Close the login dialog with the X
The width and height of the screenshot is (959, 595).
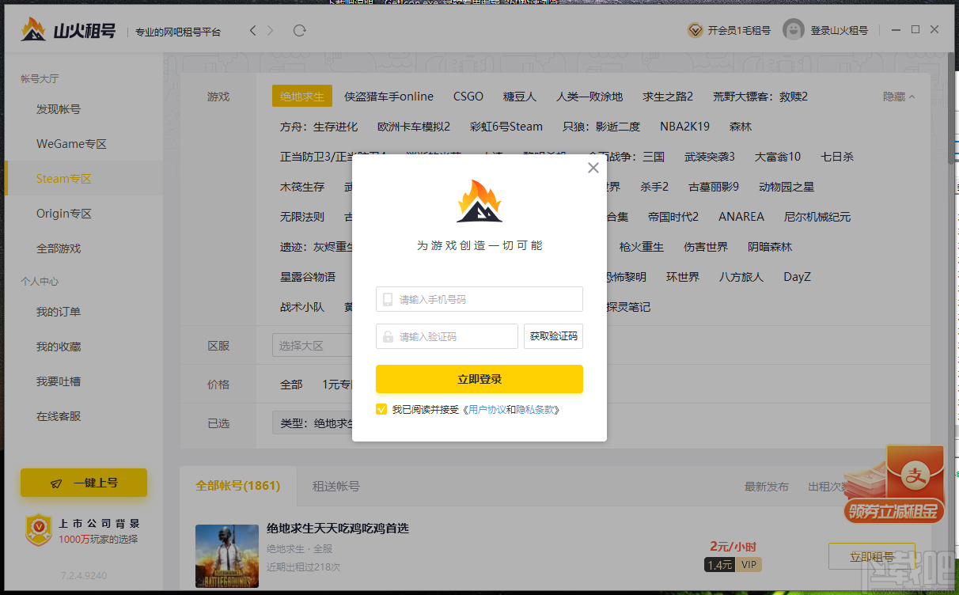(x=593, y=168)
